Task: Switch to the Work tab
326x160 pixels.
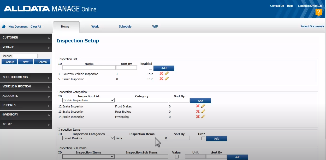Action: click(95, 27)
